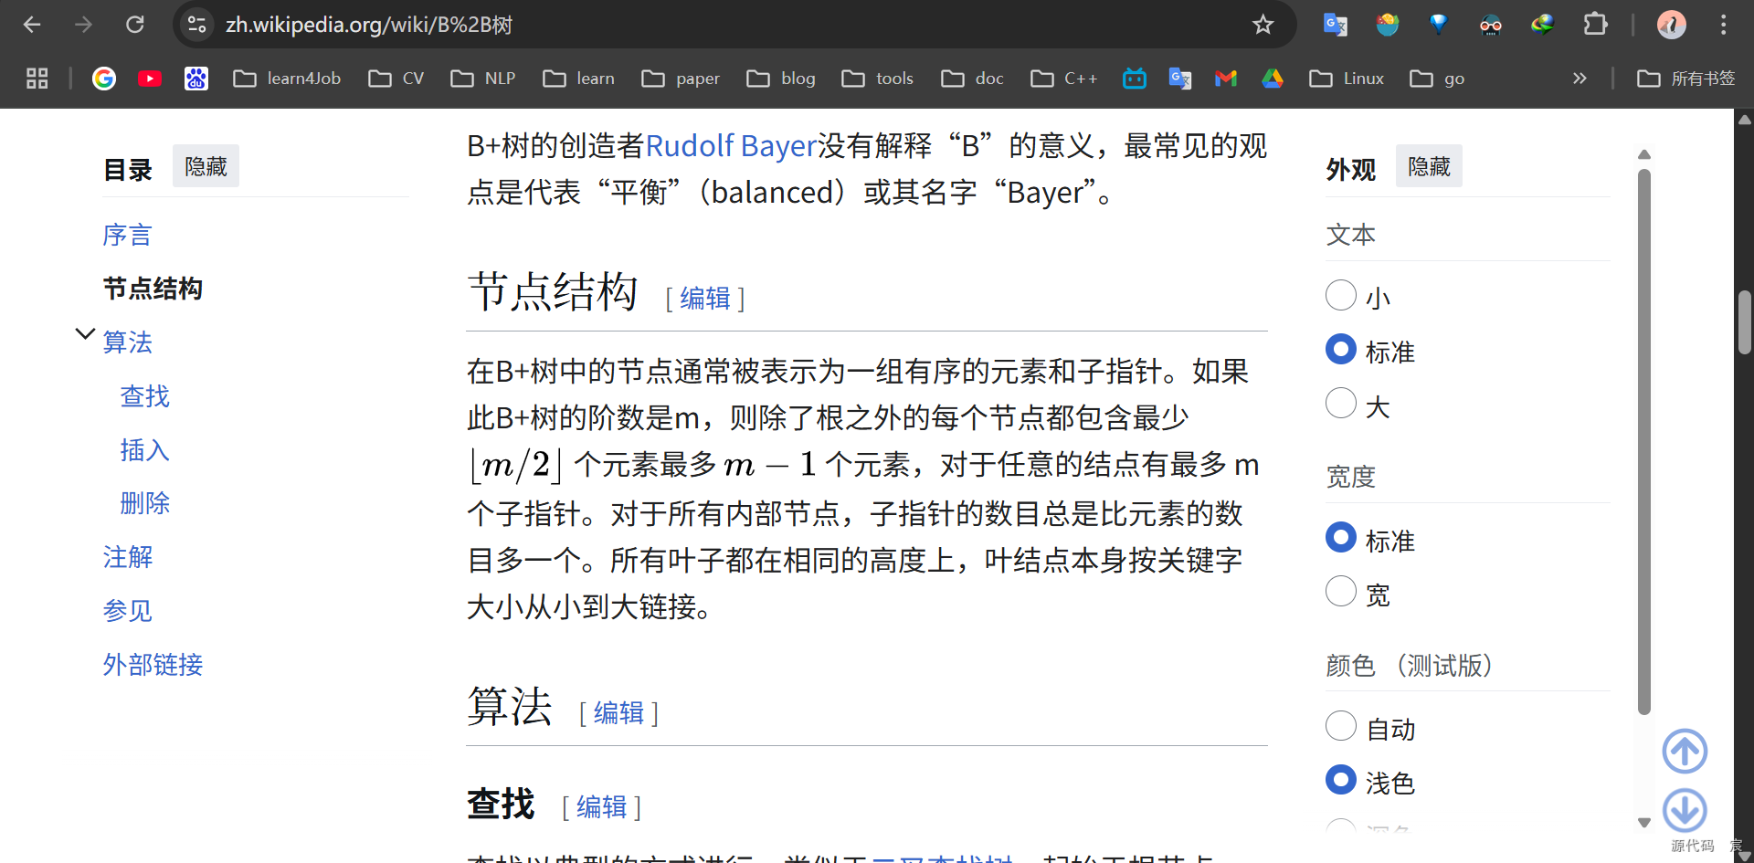This screenshot has width=1754, height=863.
Task: Switch color mode to 自动
Action: tap(1340, 725)
